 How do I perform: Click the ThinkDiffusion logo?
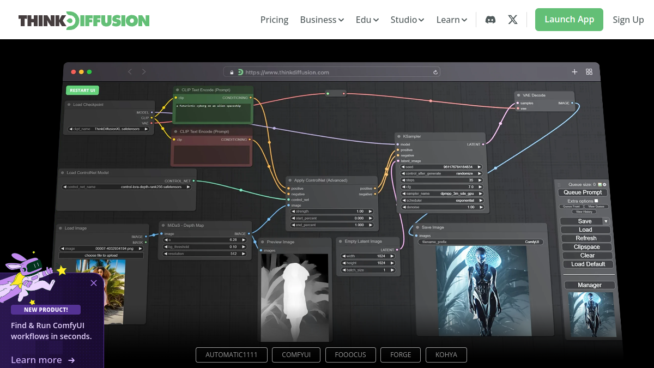84,21
